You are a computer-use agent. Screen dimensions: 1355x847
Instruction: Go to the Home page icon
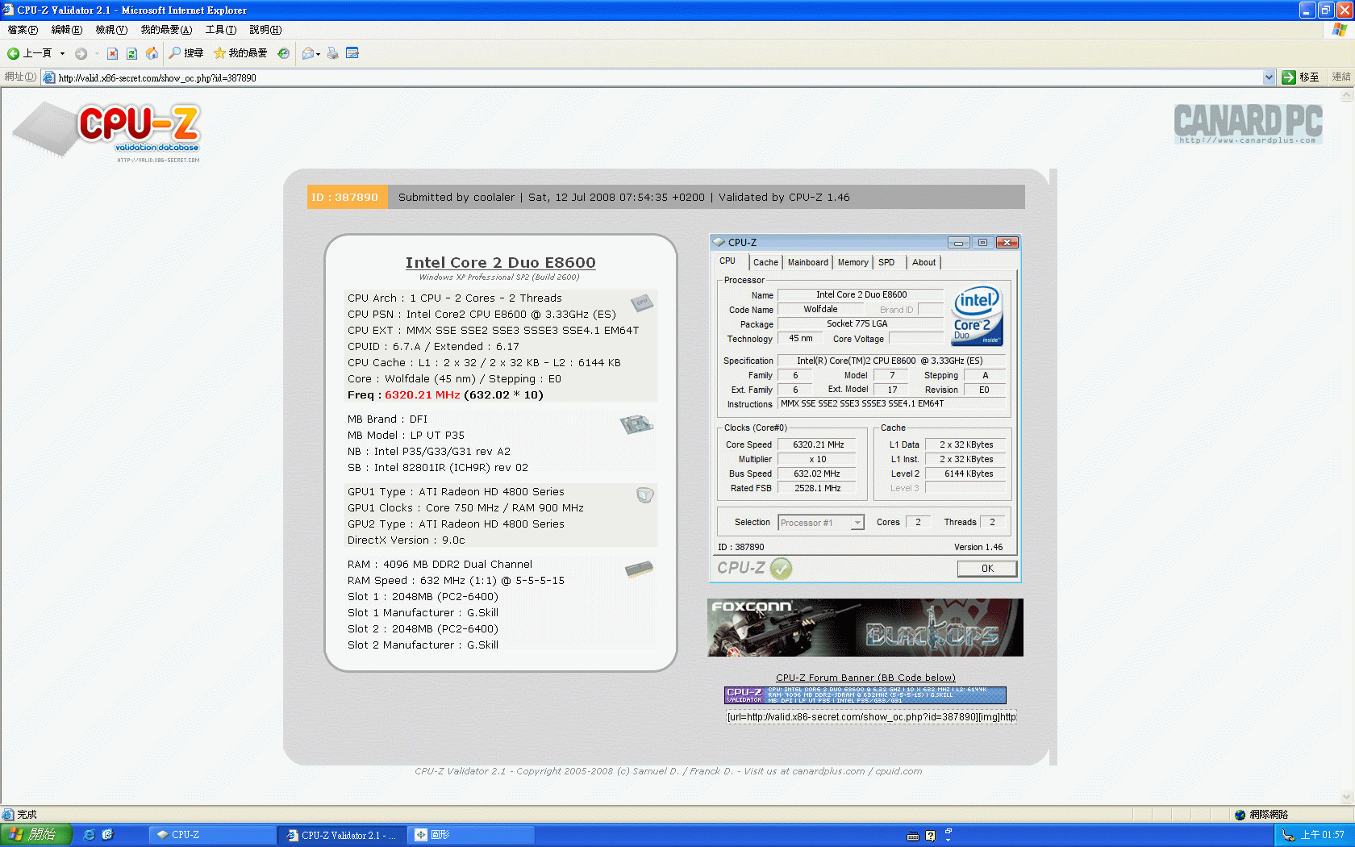pyautogui.click(x=152, y=53)
